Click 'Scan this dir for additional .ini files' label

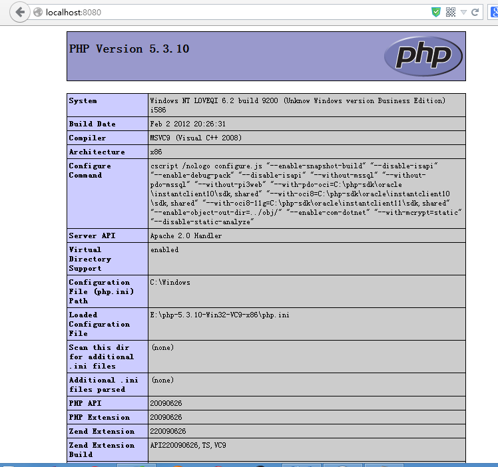tap(101, 357)
